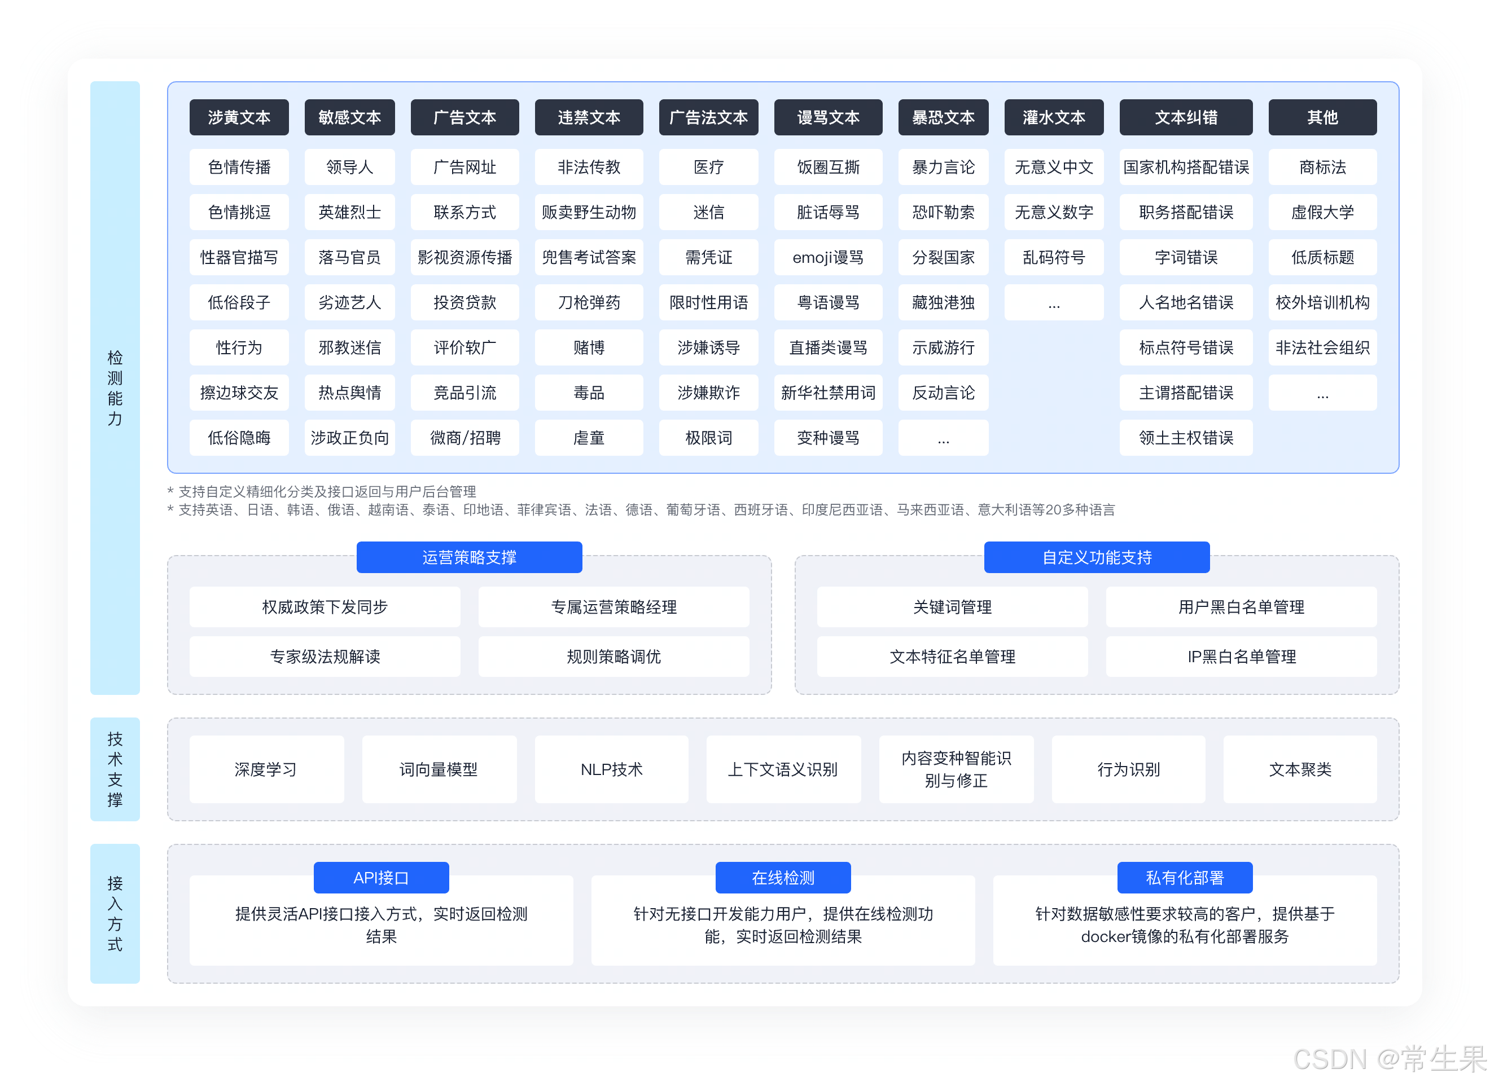Click the 深度学习 technology box

click(x=266, y=769)
